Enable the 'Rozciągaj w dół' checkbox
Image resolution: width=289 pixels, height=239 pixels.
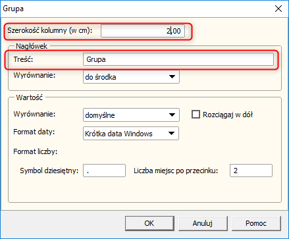point(196,115)
